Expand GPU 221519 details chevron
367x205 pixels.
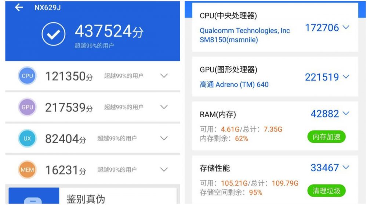coord(346,77)
